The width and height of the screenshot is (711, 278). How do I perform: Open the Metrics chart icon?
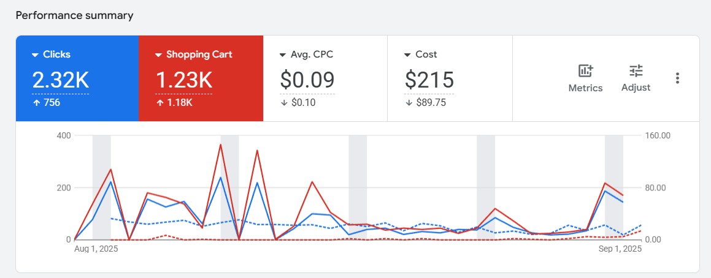point(585,71)
